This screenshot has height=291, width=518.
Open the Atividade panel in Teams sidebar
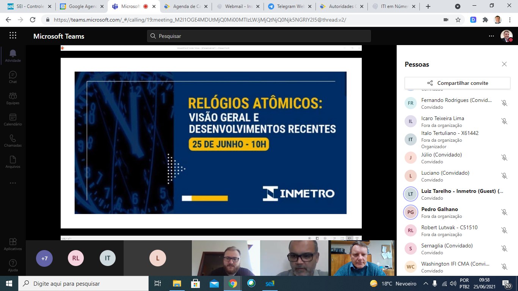[x=13, y=55]
